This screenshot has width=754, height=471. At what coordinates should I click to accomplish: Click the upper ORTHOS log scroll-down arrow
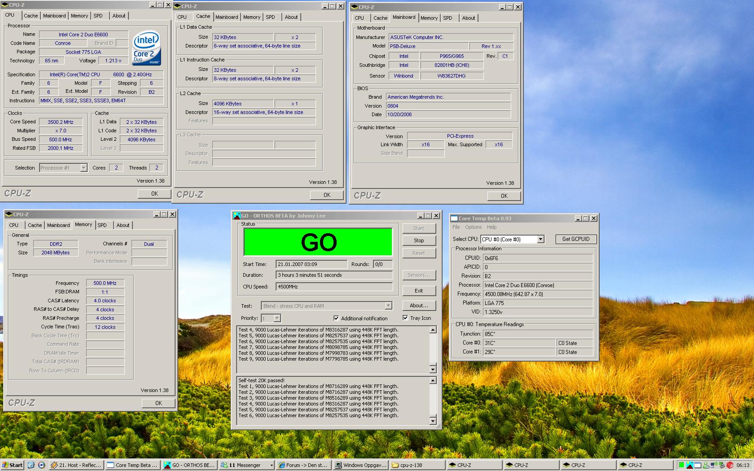[x=433, y=370]
